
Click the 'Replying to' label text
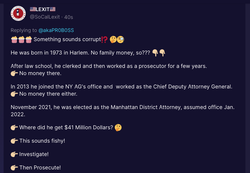pyautogui.click(x=24, y=30)
